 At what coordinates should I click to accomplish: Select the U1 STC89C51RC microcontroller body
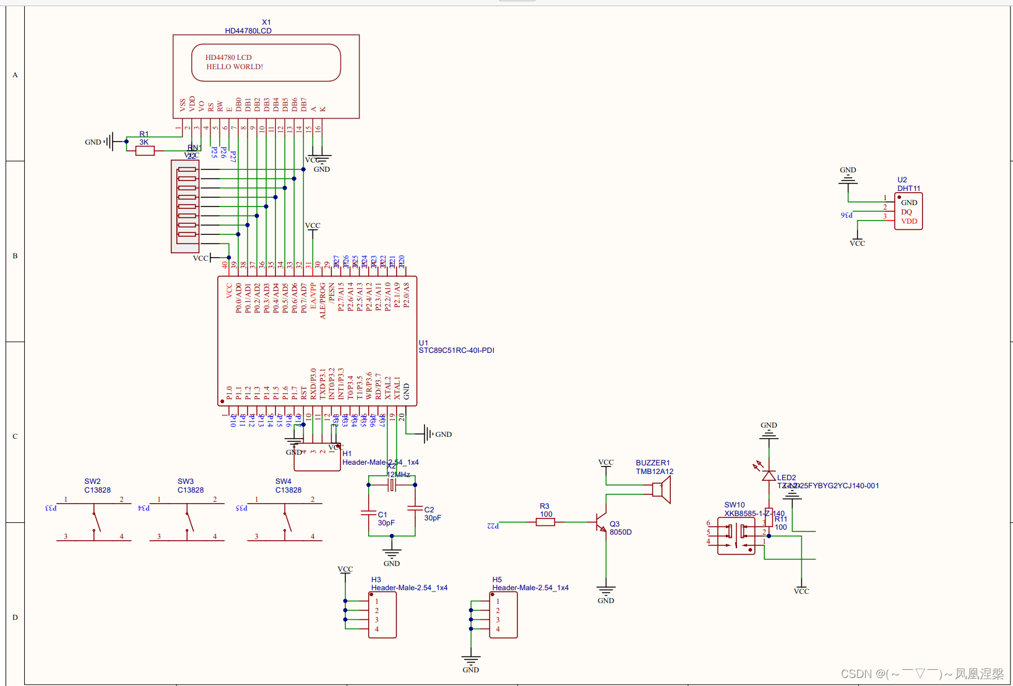[x=317, y=341]
